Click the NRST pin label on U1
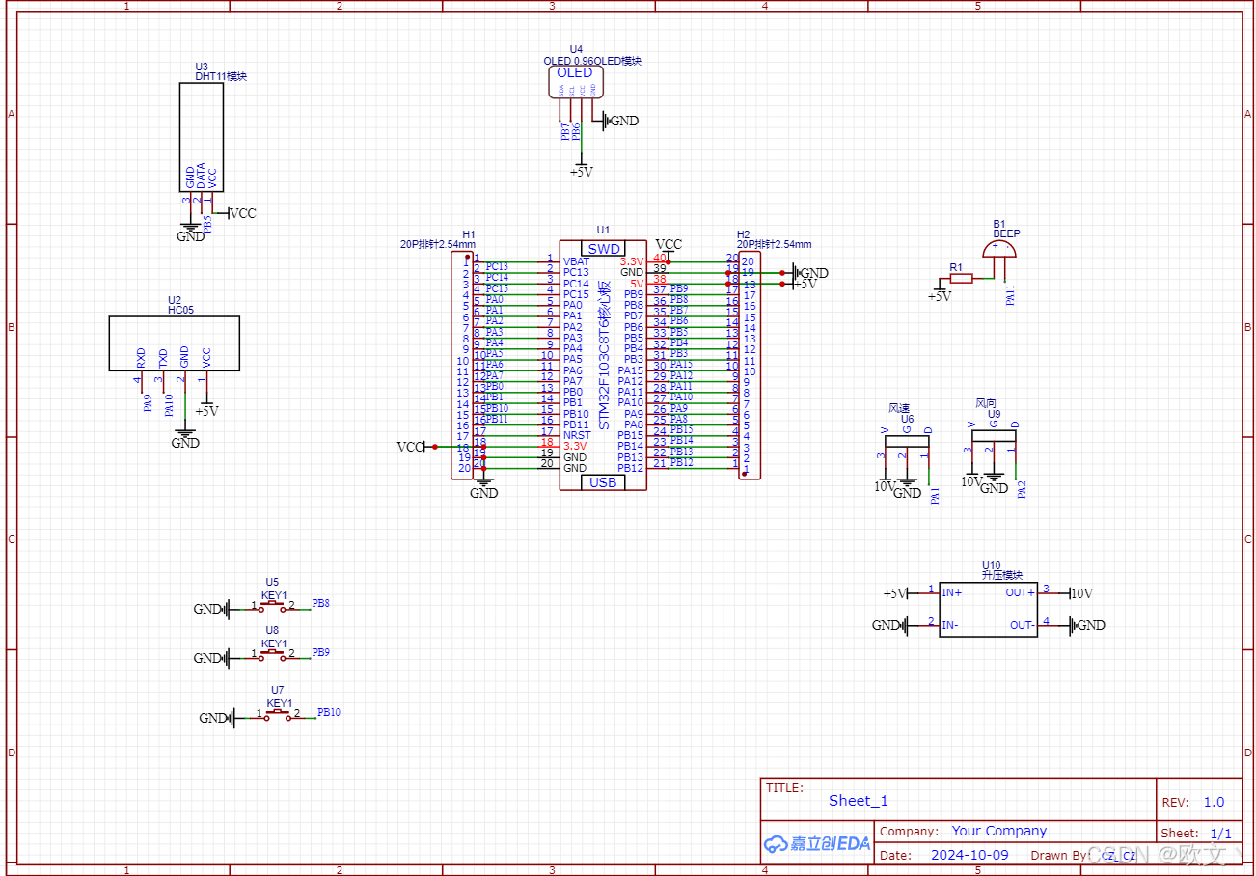 point(577,435)
